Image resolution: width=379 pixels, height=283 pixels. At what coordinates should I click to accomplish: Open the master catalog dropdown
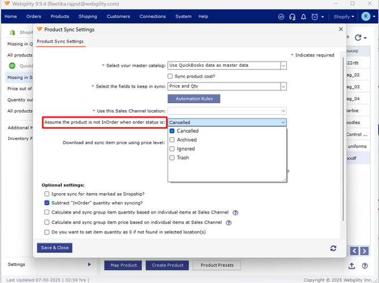[227, 66]
